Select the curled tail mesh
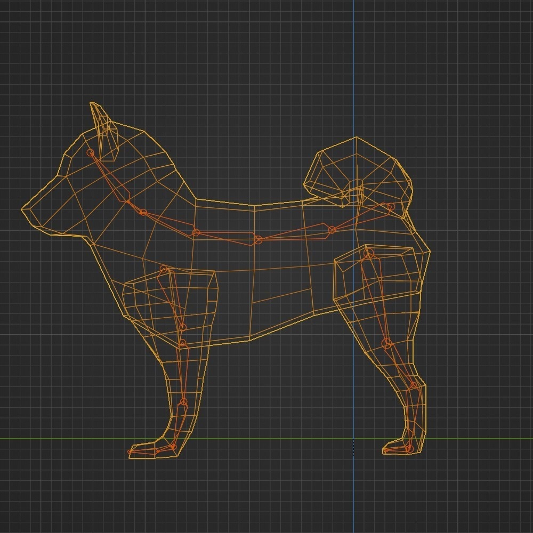This screenshot has height=533, width=533. (x=352, y=171)
